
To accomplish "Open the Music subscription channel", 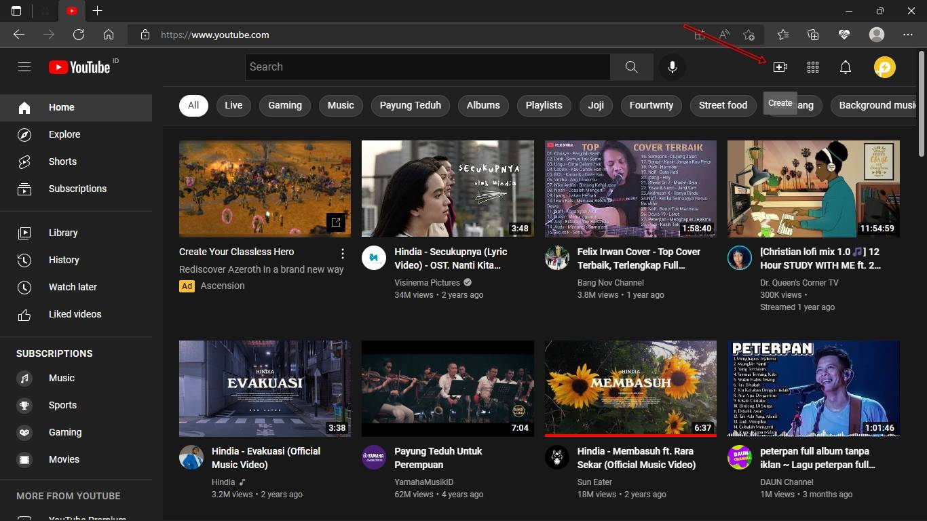I will click(76, 378).
